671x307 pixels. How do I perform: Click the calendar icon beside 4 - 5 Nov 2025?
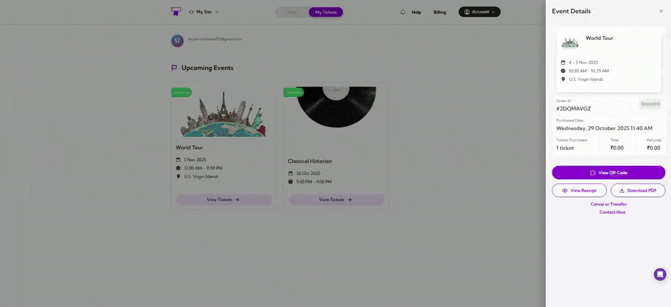point(563,62)
